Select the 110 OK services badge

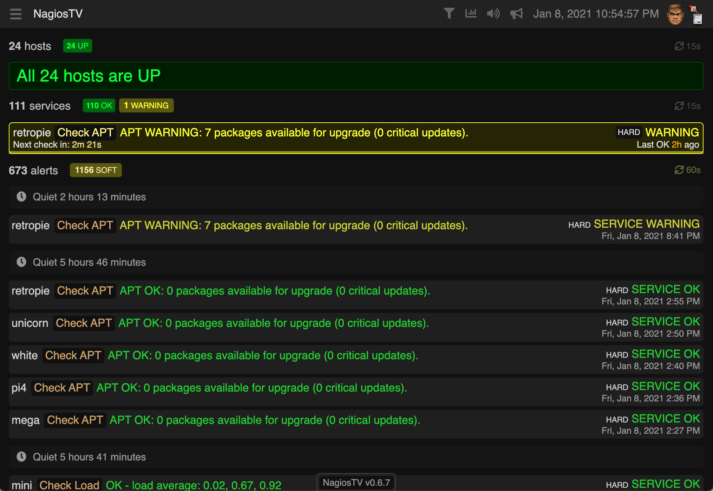99,105
